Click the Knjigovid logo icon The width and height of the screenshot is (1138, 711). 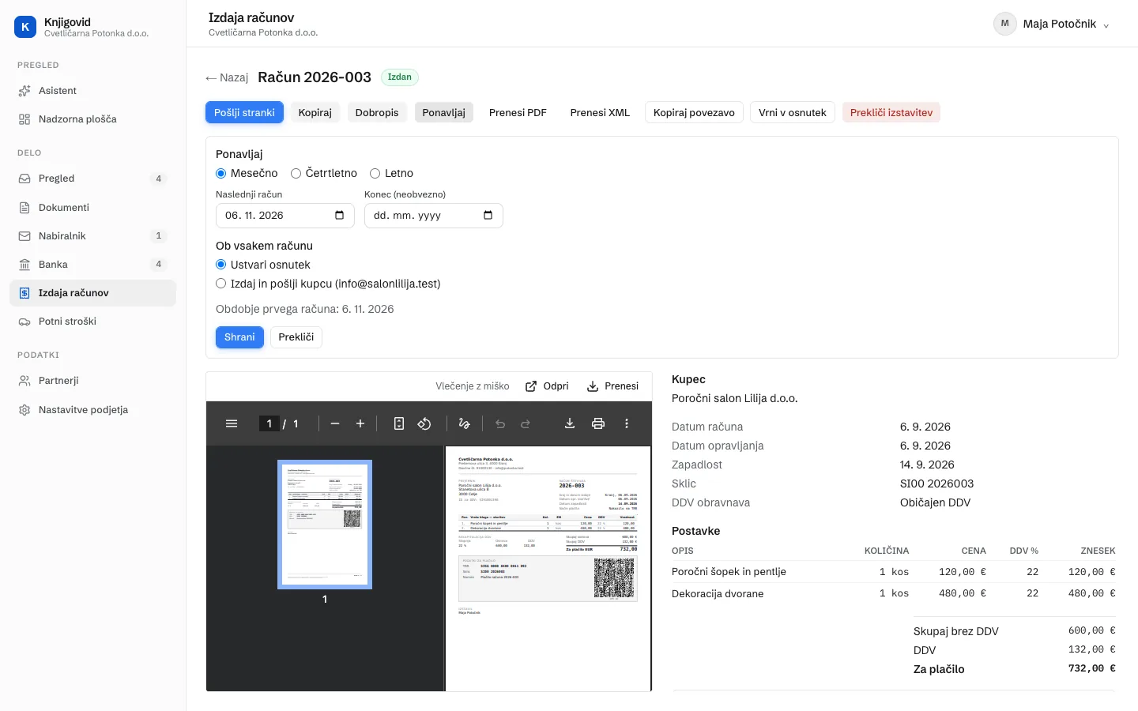25,27
